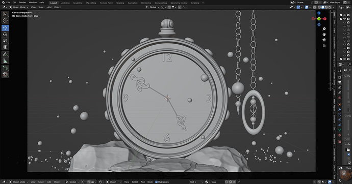Open the Particles properties tab icon

(x=340, y=114)
